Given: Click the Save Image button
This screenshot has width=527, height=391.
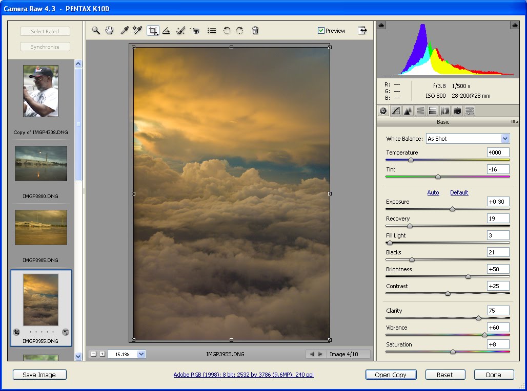Looking at the screenshot, I should pos(39,375).
